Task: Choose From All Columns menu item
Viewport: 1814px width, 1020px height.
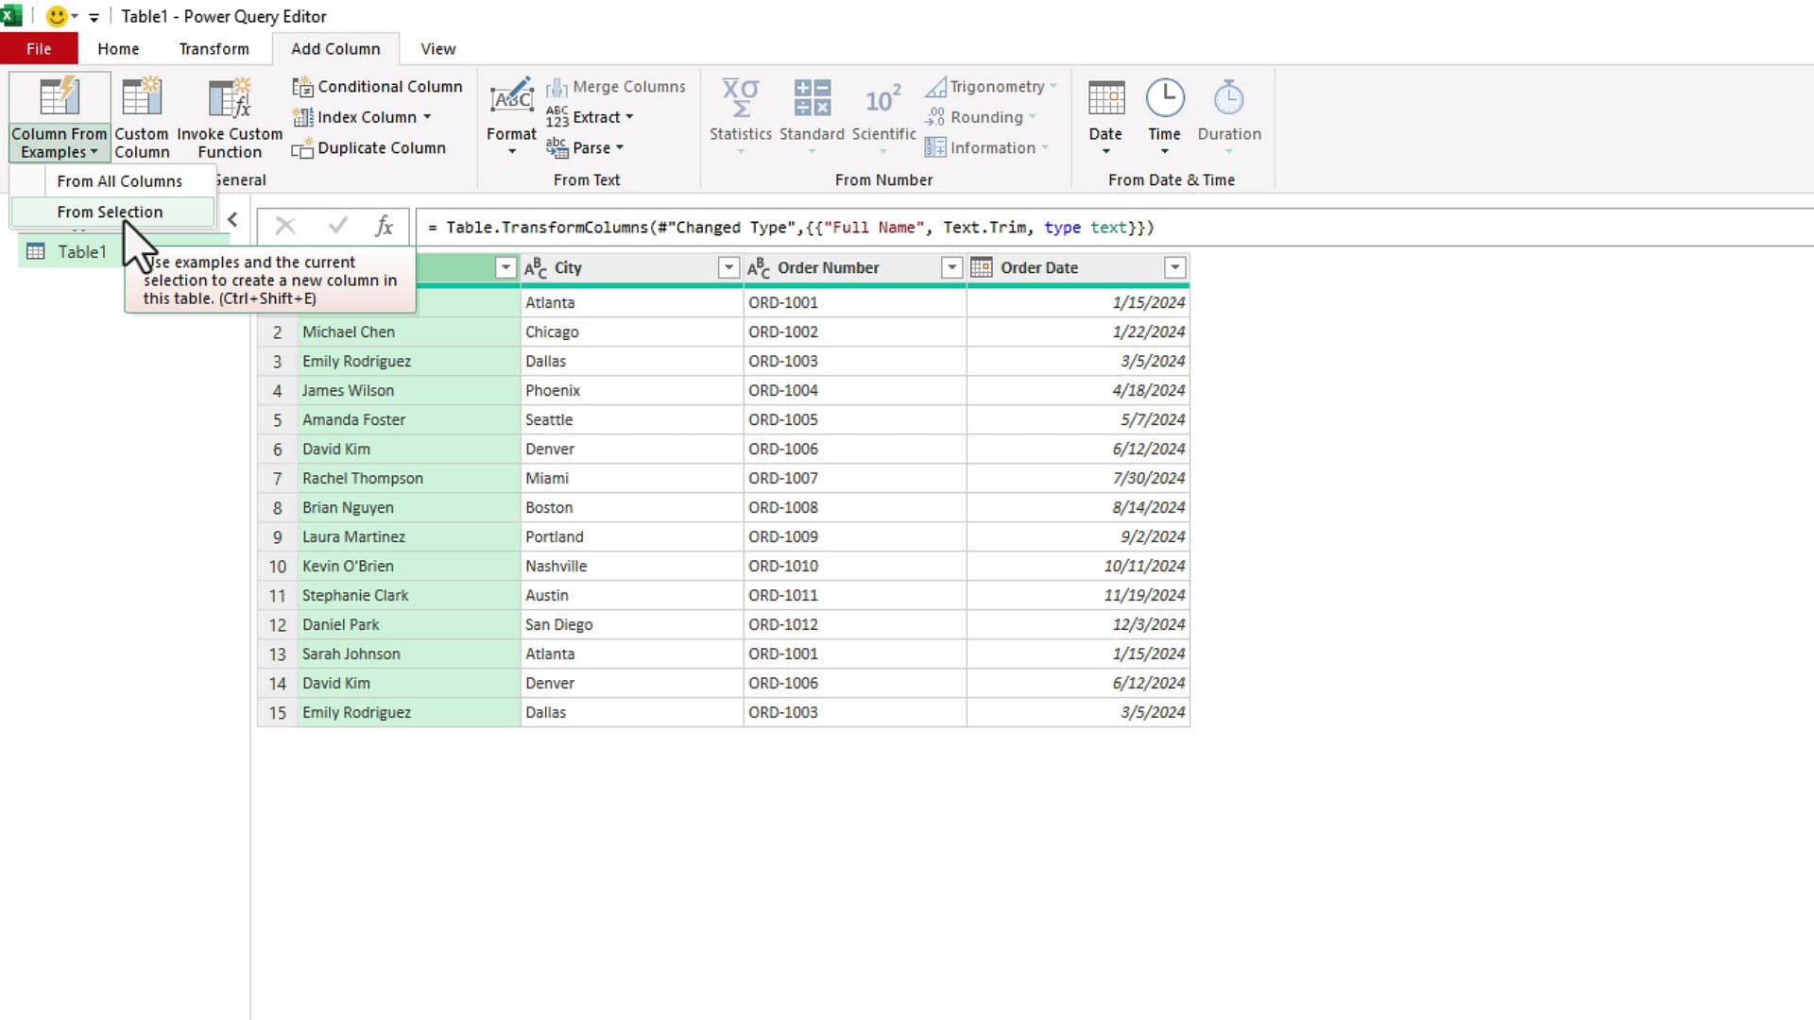Action: click(x=112, y=181)
